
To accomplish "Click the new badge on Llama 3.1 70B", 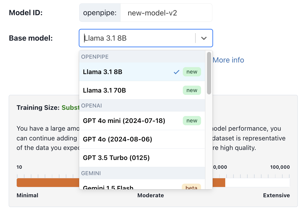I will pyautogui.click(x=192, y=91).
